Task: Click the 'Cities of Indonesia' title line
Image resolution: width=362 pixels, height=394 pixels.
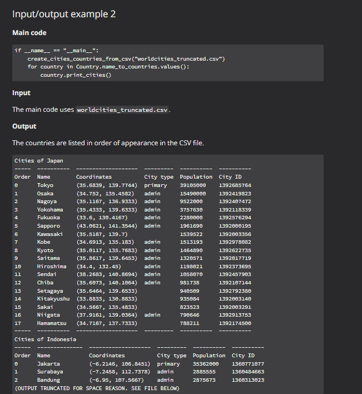Action: tap(45, 339)
